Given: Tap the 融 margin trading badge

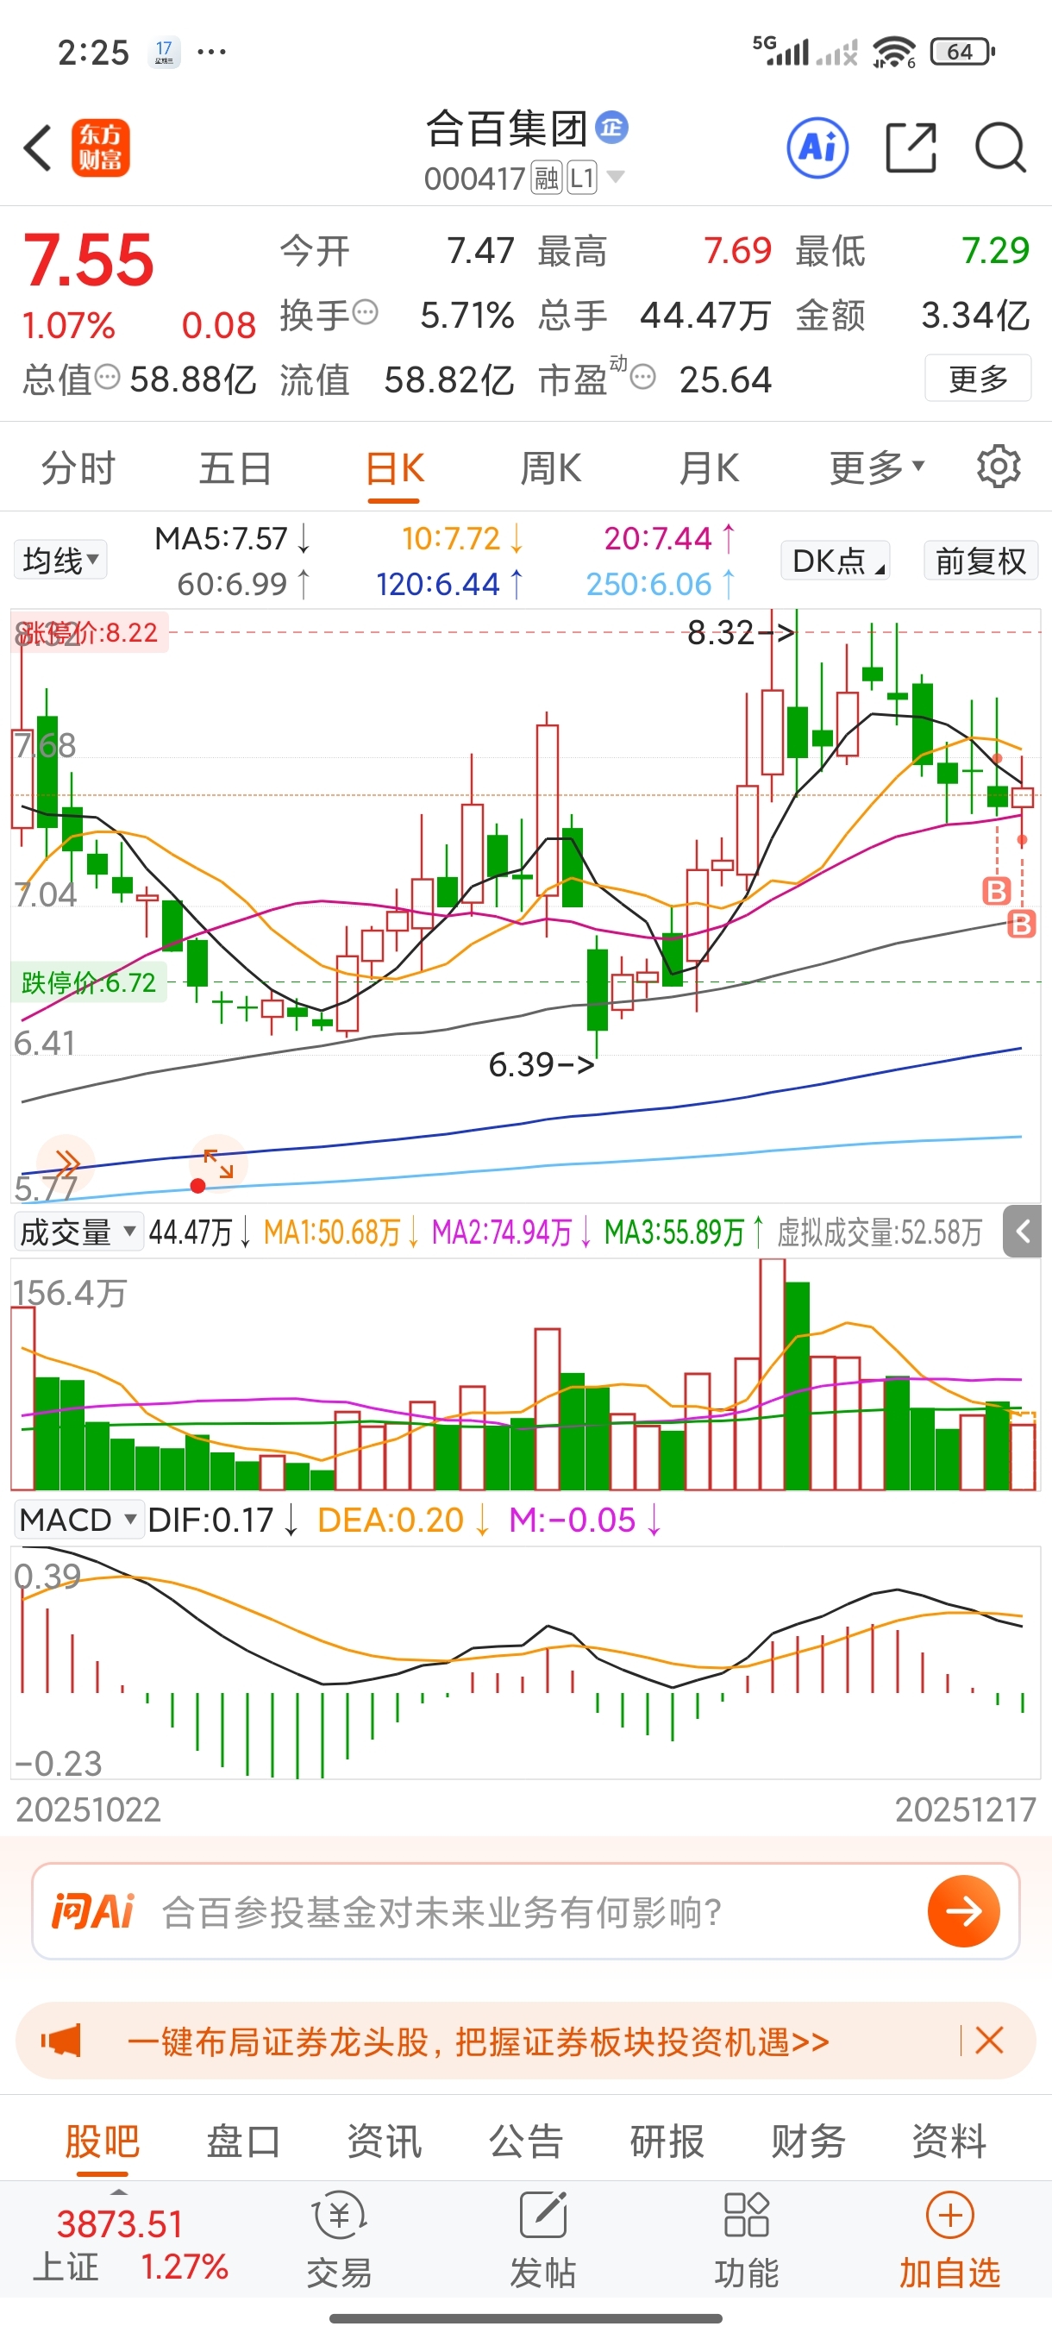Looking at the screenshot, I should (547, 178).
